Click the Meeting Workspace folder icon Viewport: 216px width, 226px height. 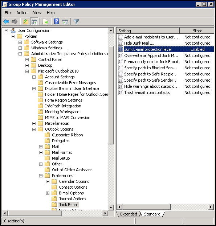point(40,112)
